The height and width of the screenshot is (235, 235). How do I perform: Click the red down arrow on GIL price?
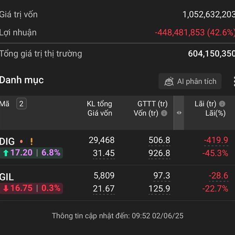point(6,188)
